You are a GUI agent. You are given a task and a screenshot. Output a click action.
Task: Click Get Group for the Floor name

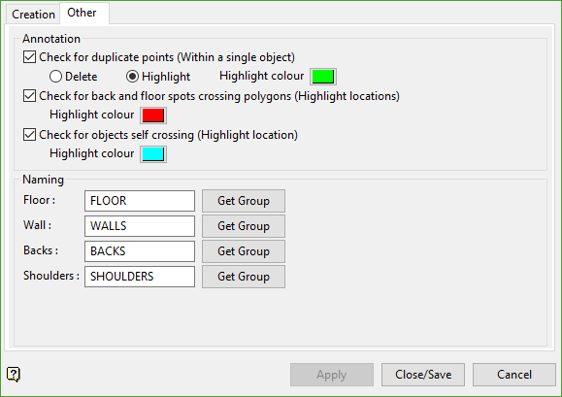coord(244,201)
